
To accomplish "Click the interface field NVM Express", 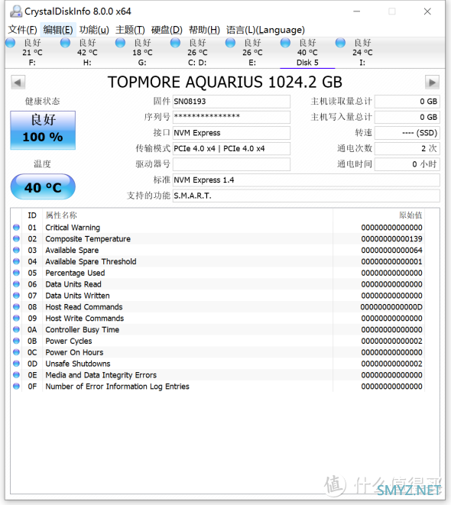I will click(x=232, y=133).
